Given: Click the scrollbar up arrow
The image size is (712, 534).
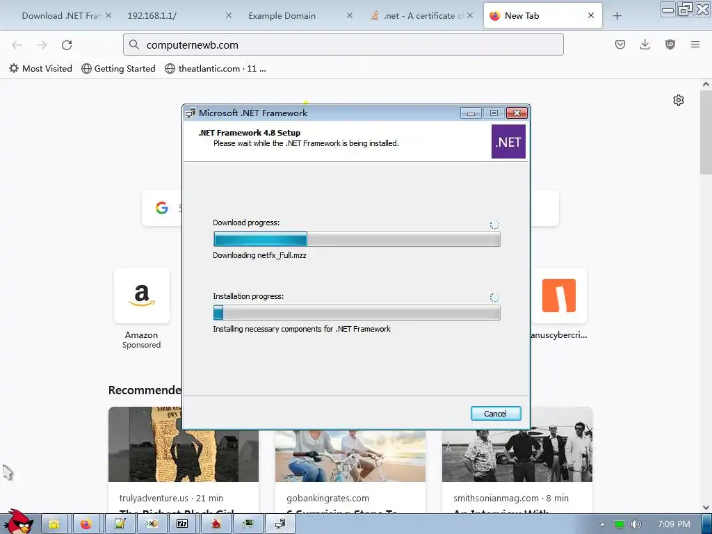Looking at the screenshot, I should click(x=706, y=84).
